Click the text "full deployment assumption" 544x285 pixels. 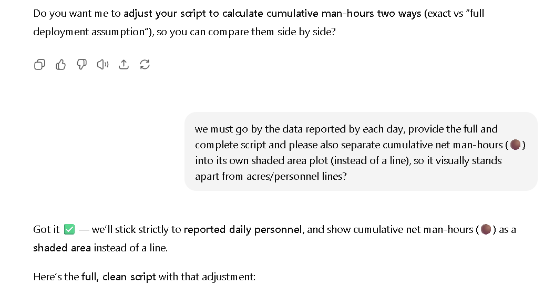259,23
